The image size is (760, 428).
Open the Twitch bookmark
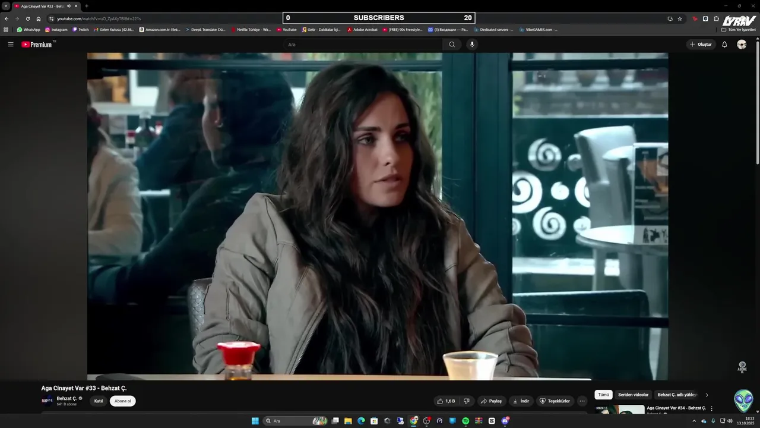pyautogui.click(x=81, y=30)
